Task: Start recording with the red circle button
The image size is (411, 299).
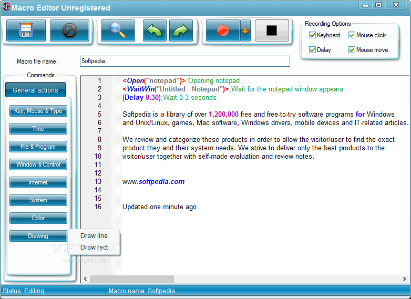Action: coord(223,30)
